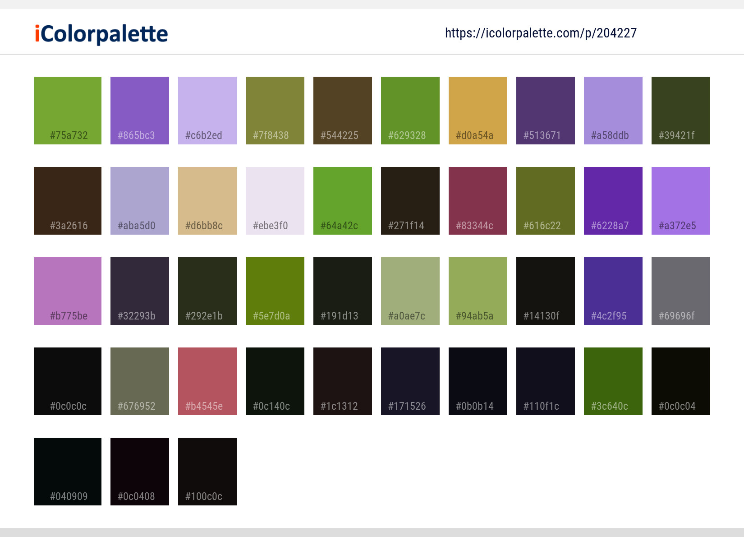Open the palette URL link
The image size is (744, 537).
[x=540, y=32]
